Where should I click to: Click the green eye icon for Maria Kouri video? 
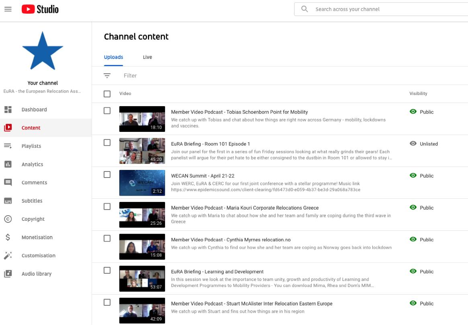413,207
